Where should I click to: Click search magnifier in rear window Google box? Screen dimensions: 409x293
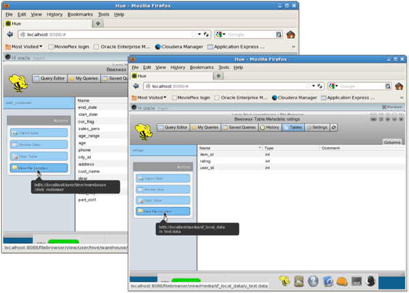tap(279, 34)
